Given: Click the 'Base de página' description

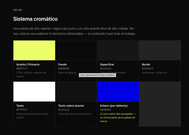Looking at the screenshot, I should (67, 73).
